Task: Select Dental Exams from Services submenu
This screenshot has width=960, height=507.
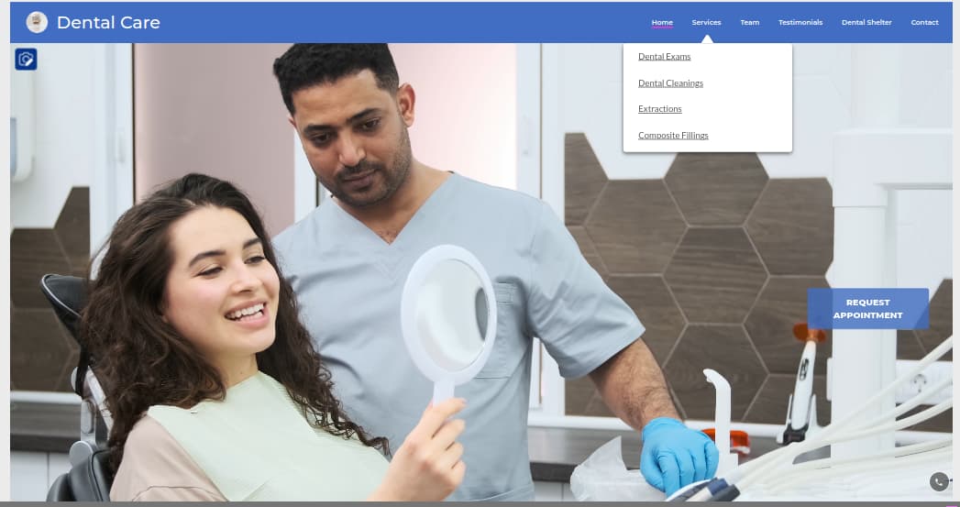Action: (x=664, y=57)
